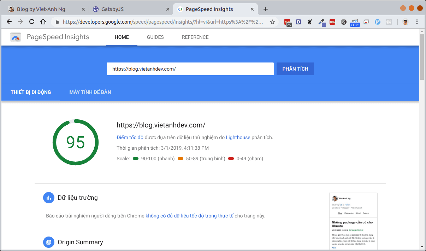Viewport: 426px width, 251px height.
Task: Click the browser reload button
Action: 31,22
